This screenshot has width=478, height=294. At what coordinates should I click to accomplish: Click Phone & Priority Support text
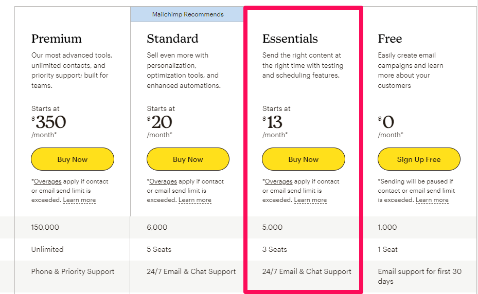(73, 271)
